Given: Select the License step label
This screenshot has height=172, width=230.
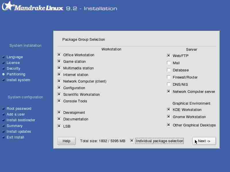Looking at the screenshot, I should [x=13, y=62].
